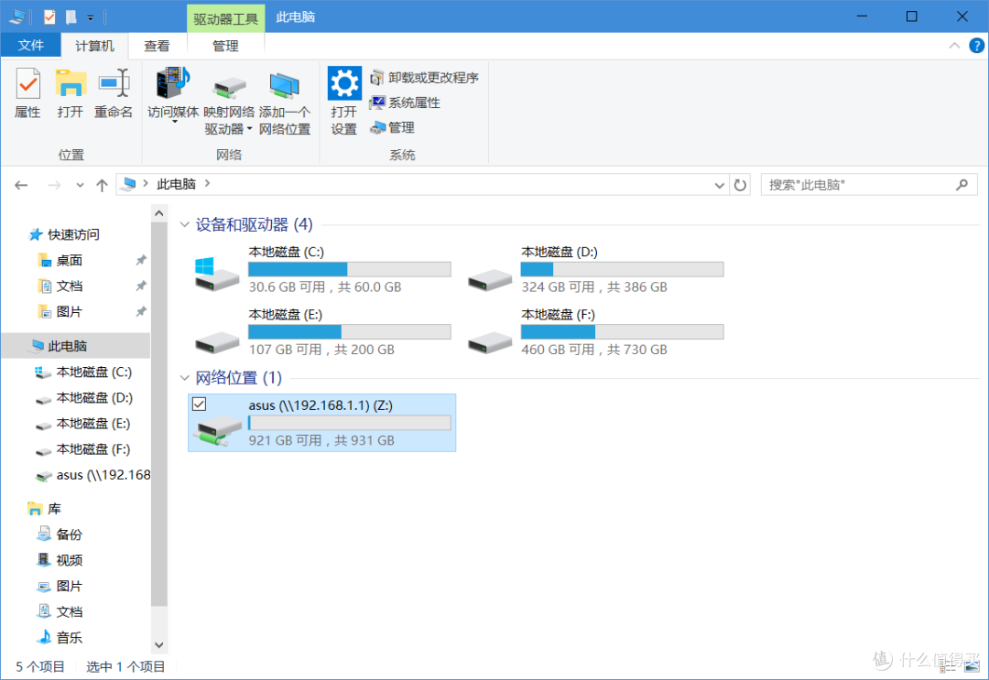The height and width of the screenshot is (680, 989).
Task: Open Documents (文档) under Quick access
Action: click(x=60, y=286)
